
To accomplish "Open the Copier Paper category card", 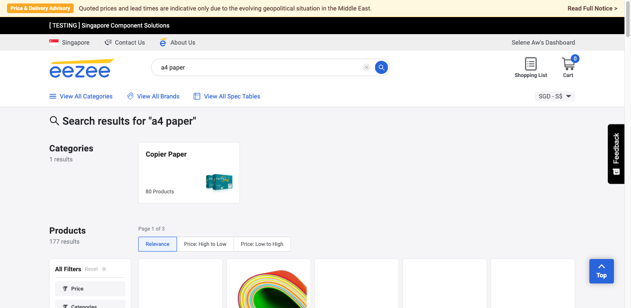I will (x=189, y=173).
